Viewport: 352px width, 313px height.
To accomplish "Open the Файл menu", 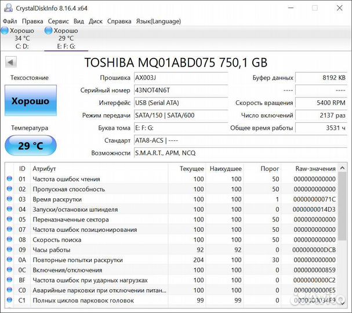I will click(x=10, y=21).
